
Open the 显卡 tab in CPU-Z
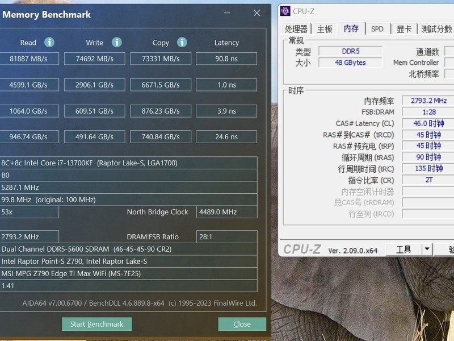[404, 29]
